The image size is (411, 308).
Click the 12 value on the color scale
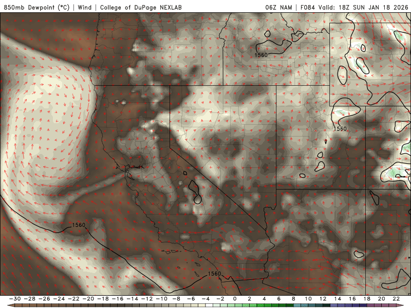coord(323,299)
